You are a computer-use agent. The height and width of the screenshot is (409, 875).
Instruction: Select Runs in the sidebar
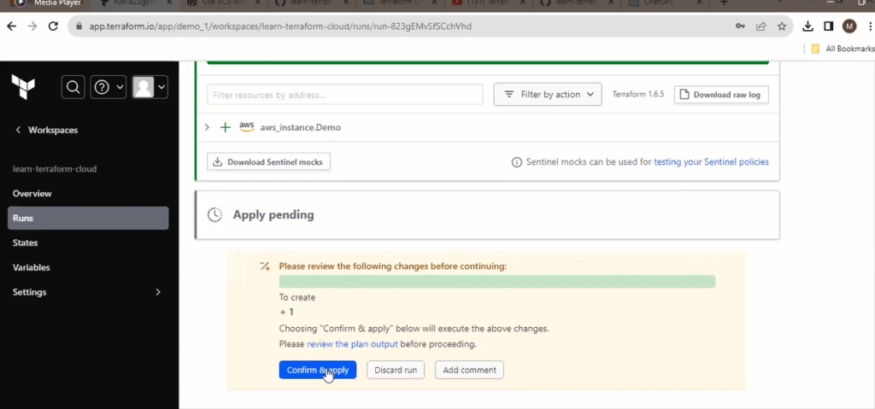[x=88, y=219]
